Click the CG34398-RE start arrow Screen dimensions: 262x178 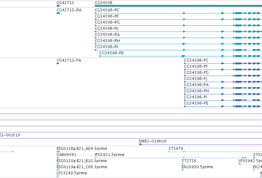[x=100, y=56]
